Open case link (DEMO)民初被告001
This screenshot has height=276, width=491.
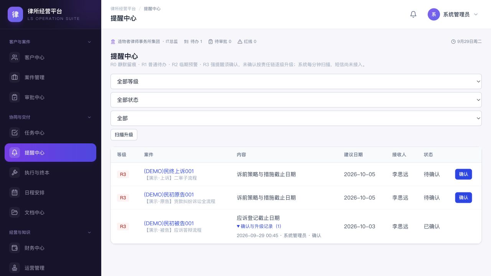point(169,223)
